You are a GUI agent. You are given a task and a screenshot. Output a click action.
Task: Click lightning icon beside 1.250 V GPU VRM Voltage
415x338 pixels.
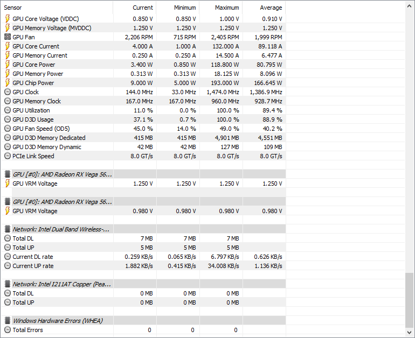pos(8,184)
